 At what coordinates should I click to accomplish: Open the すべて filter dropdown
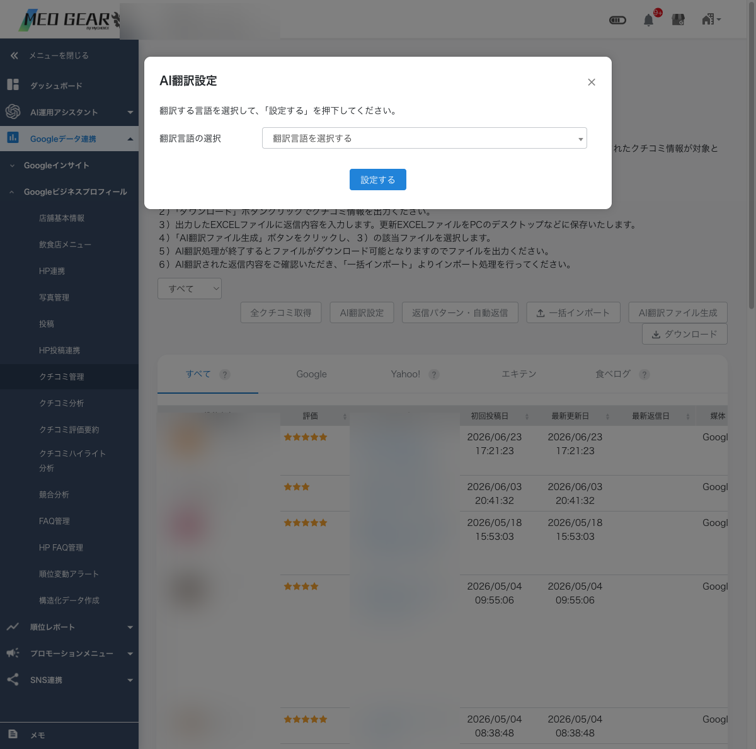point(190,289)
